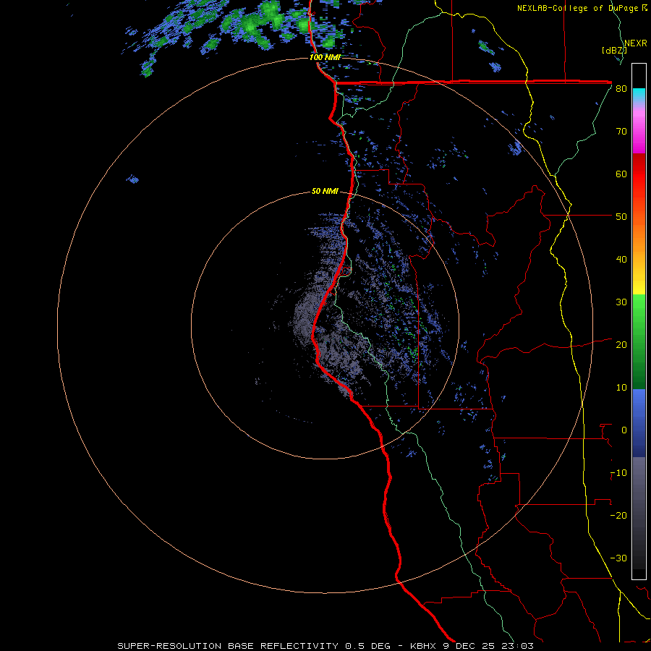Click the -10 value on the dBZ scale
This screenshot has width=651, height=651.
pyautogui.click(x=618, y=473)
